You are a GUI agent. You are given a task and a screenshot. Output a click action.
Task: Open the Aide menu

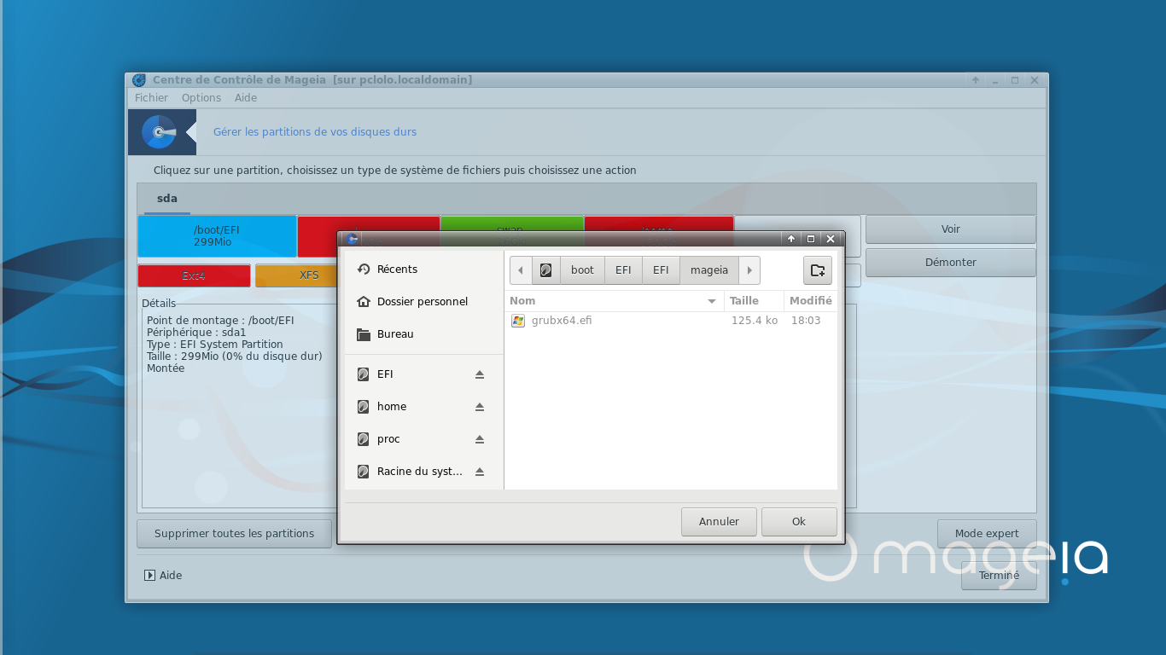(246, 98)
